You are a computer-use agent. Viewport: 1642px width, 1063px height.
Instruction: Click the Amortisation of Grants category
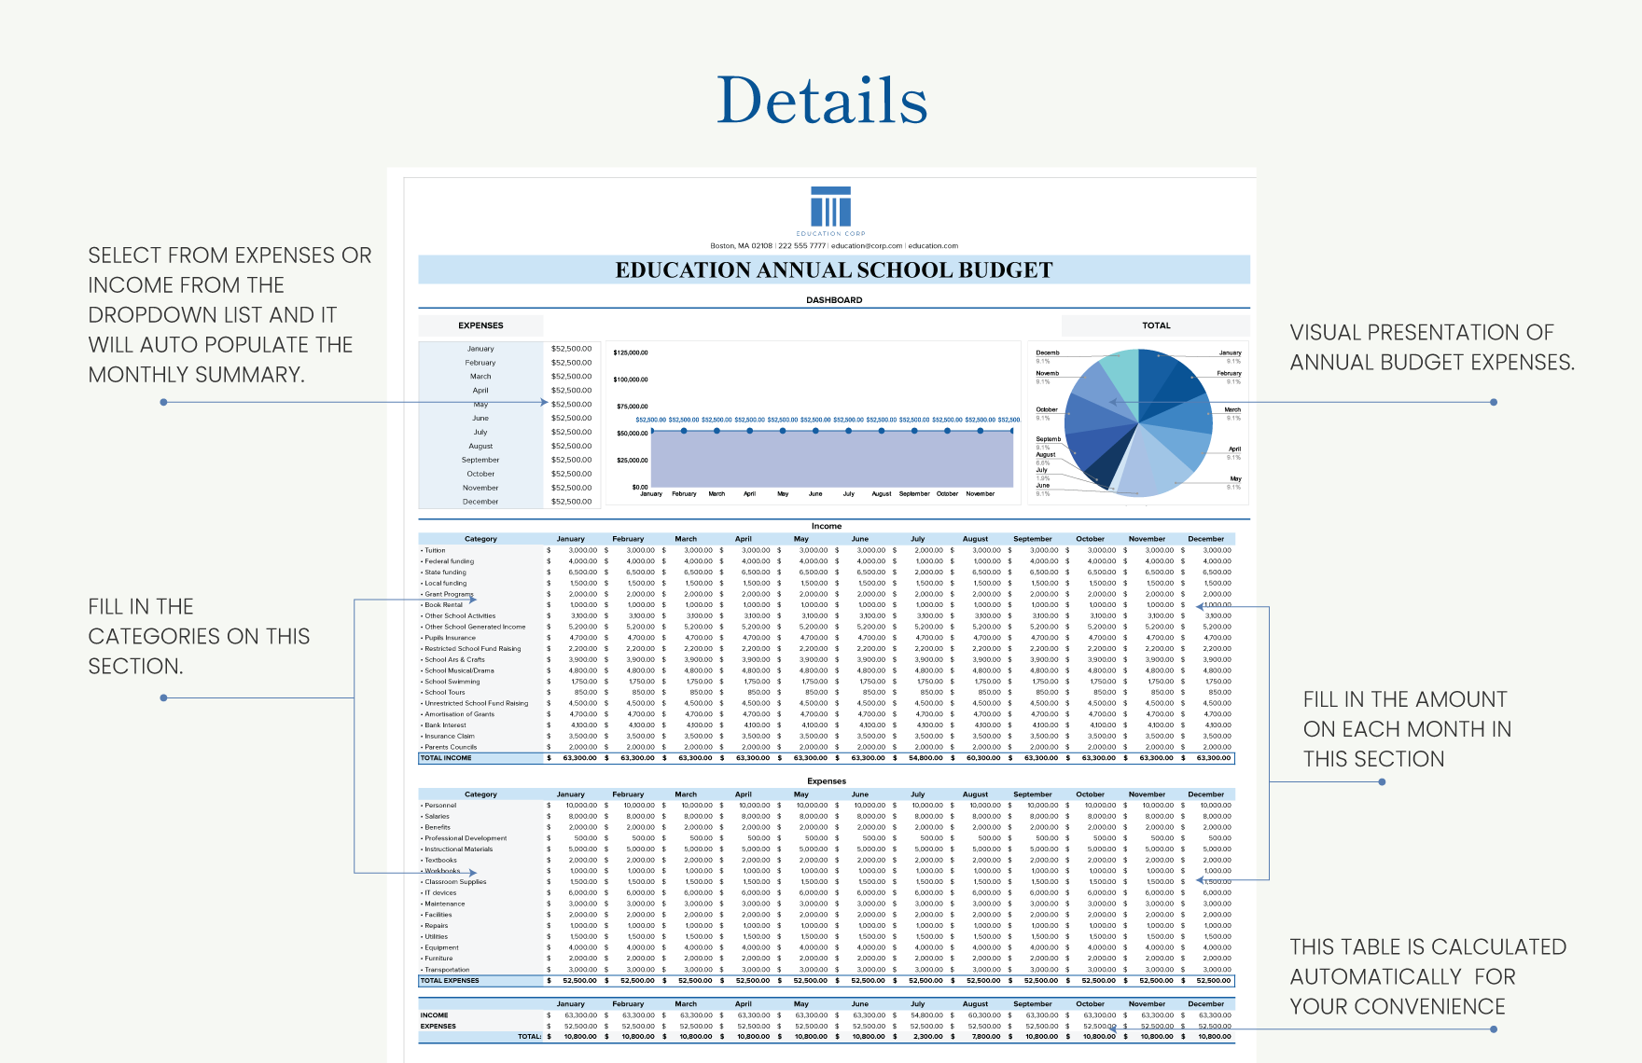click(x=457, y=714)
